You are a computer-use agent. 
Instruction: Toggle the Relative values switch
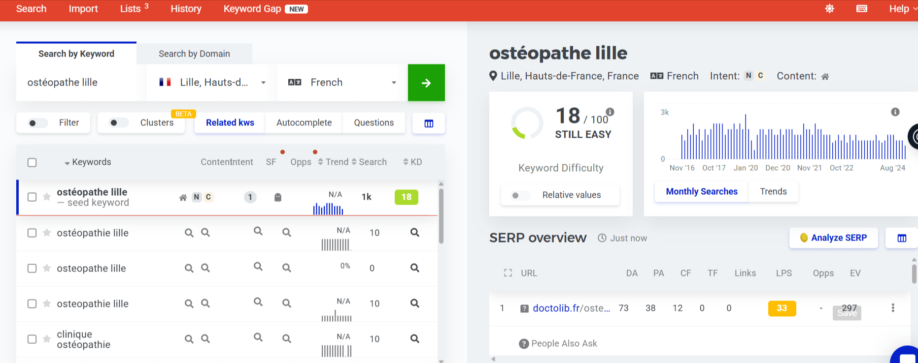519,195
